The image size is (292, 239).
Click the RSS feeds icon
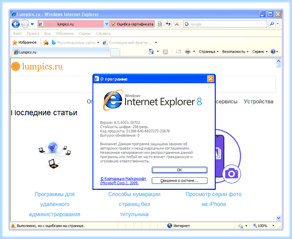[165, 52]
